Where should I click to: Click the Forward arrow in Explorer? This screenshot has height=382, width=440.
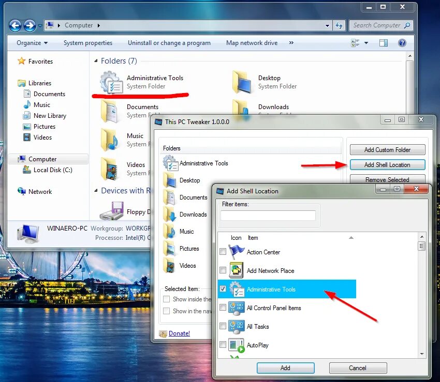click(x=30, y=25)
